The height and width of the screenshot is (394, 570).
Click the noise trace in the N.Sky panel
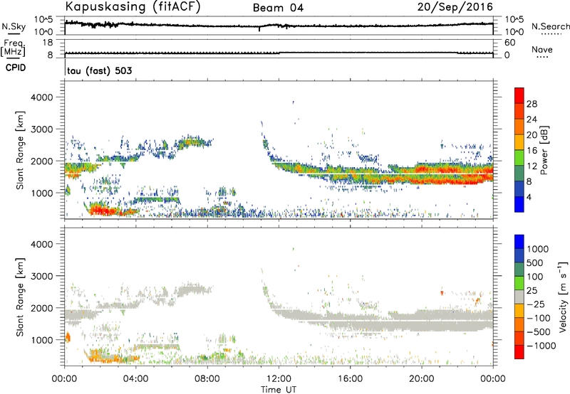point(279,26)
